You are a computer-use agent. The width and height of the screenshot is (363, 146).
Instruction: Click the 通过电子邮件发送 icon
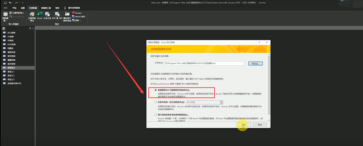tap(67, 16)
